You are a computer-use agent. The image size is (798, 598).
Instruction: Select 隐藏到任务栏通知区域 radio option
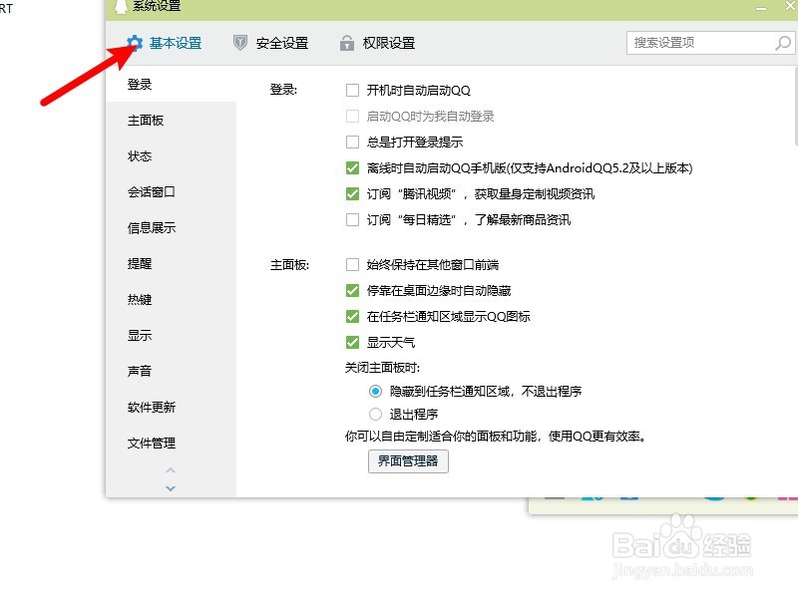tap(375, 391)
